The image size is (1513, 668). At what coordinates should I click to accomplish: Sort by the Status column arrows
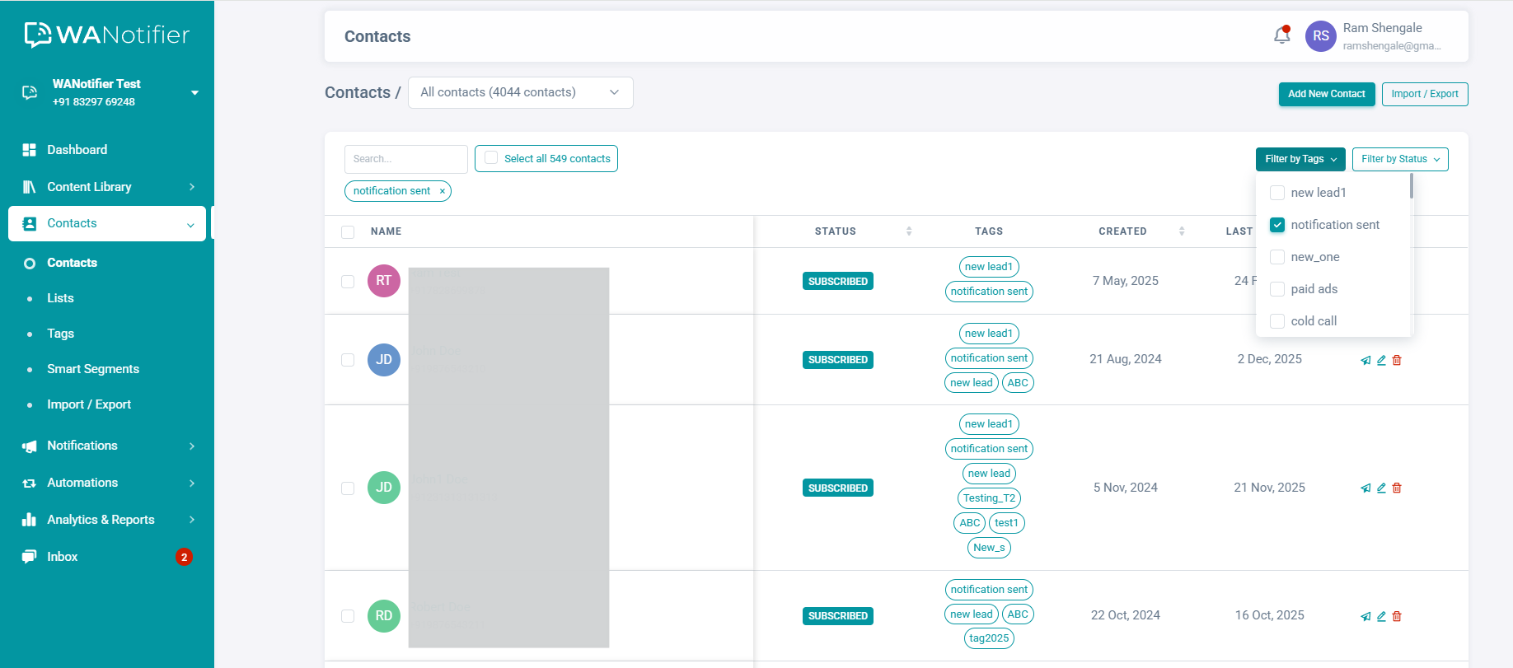click(909, 231)
